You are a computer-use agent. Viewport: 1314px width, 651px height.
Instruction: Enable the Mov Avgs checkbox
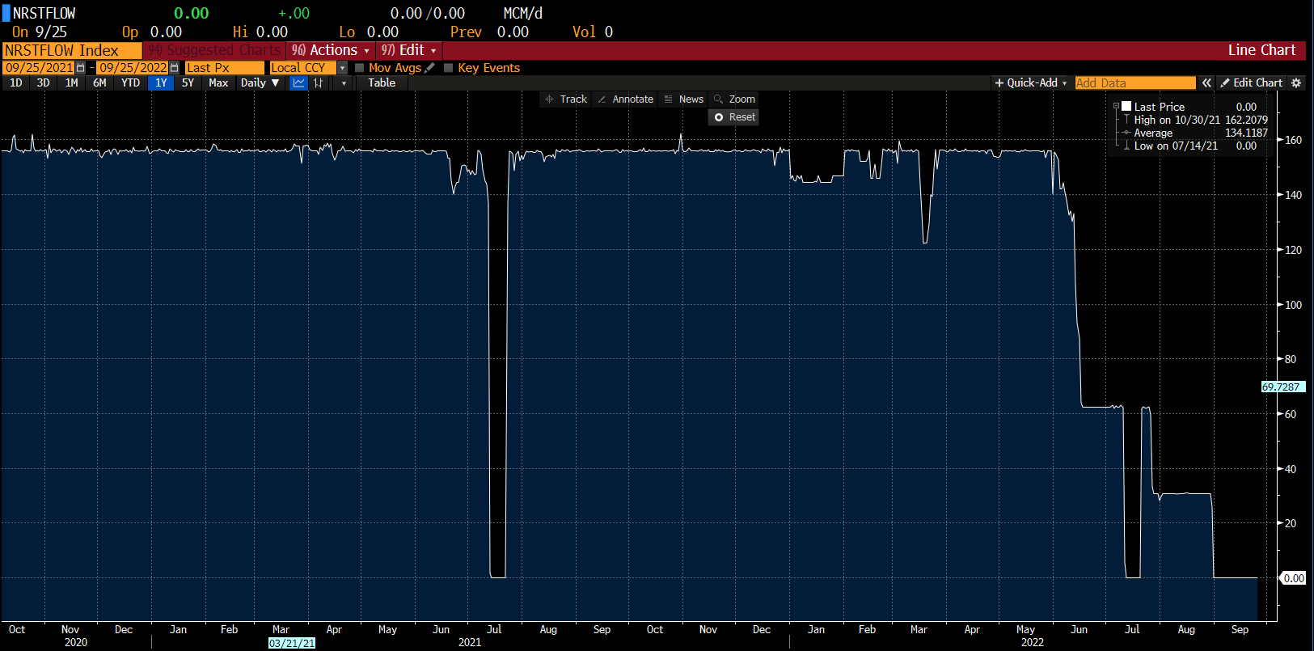[360, 68]
